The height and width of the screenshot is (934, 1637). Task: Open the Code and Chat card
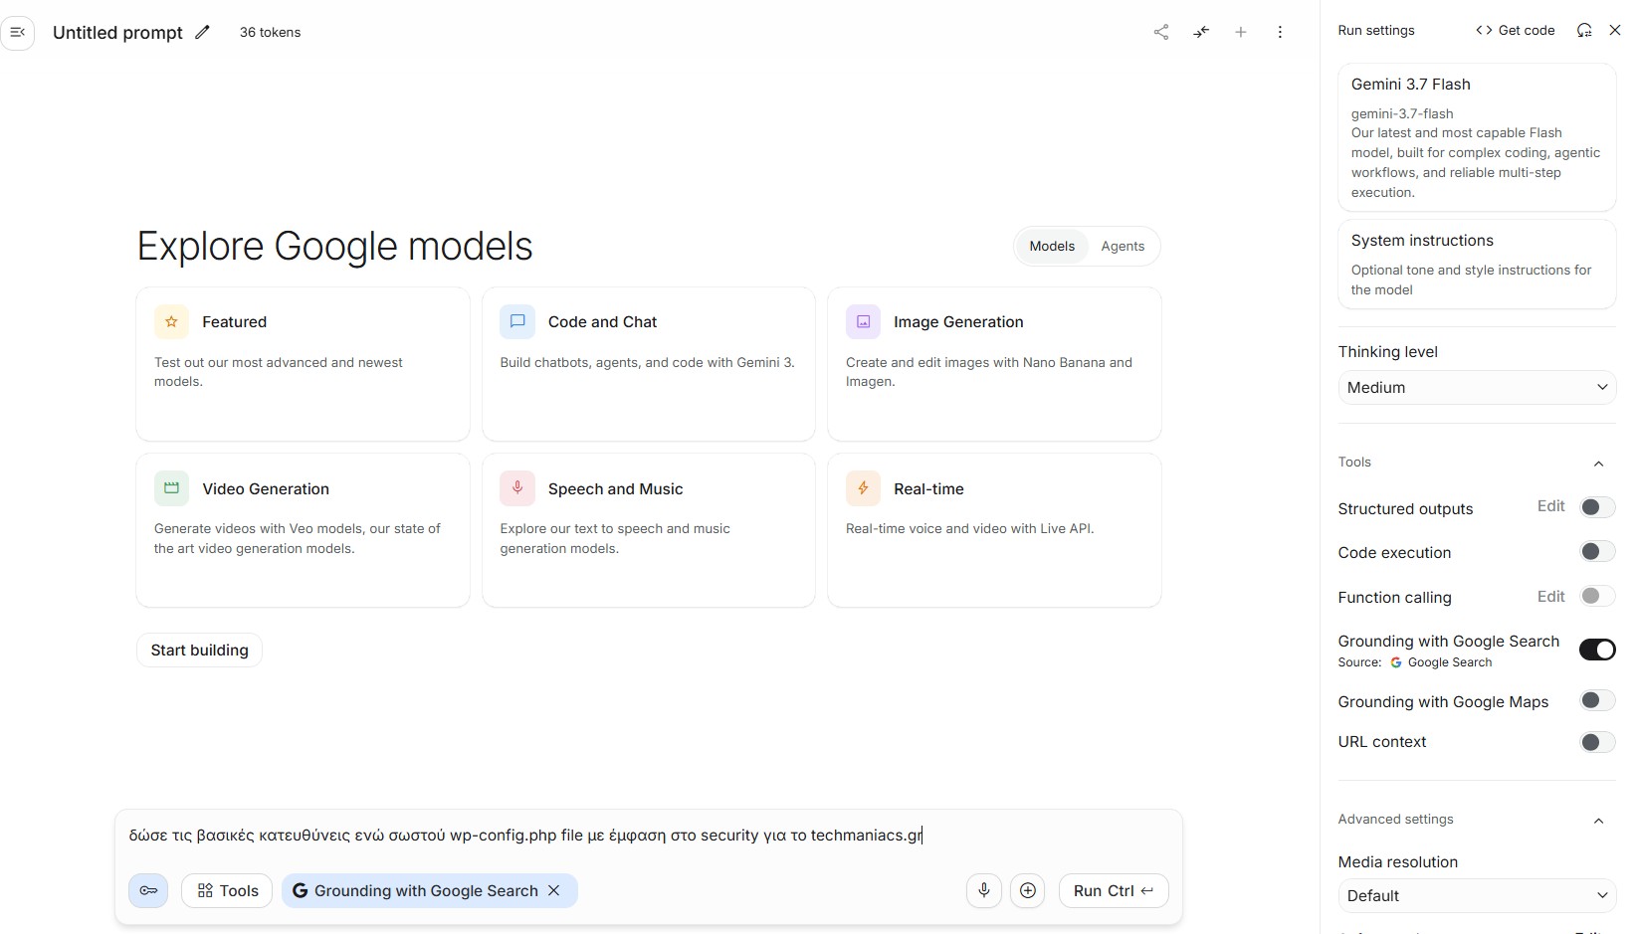click(x=649, y=364)
